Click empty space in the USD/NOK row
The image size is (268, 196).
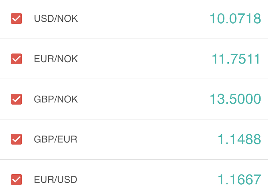point(143,19)
